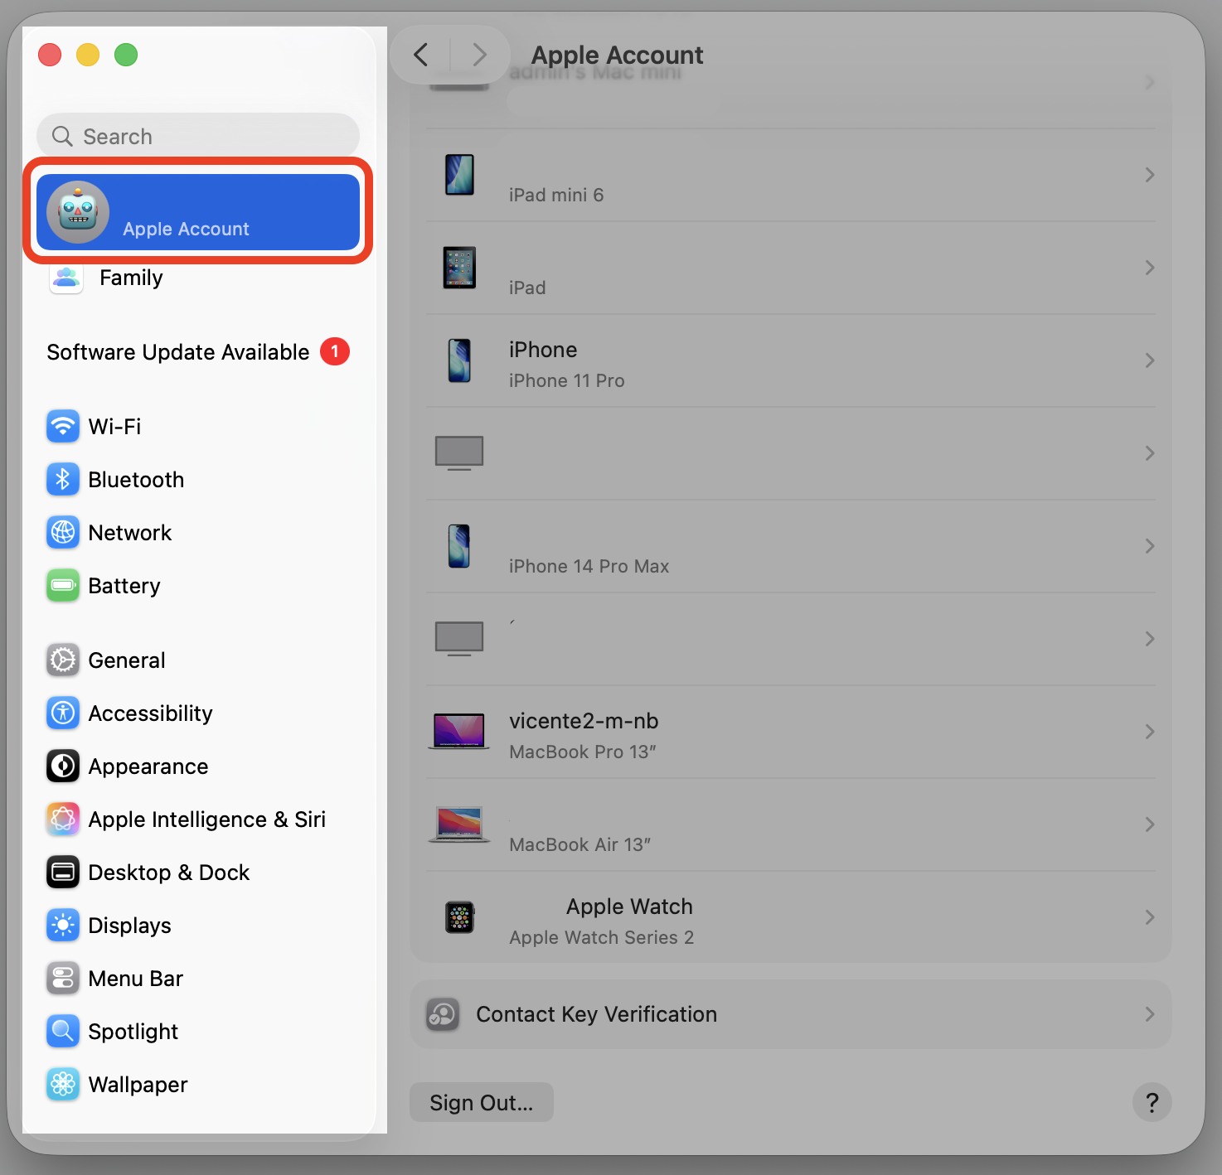The width and height of the screenshot is (1222, 1175).
Task: Select the Network globe icon
Action: click(x=63, y=533)
